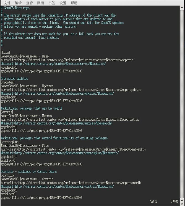This screenshot has width=185, height=206.
Task: Place cursor on the [centosplus] section header
Action: (10, 142)
